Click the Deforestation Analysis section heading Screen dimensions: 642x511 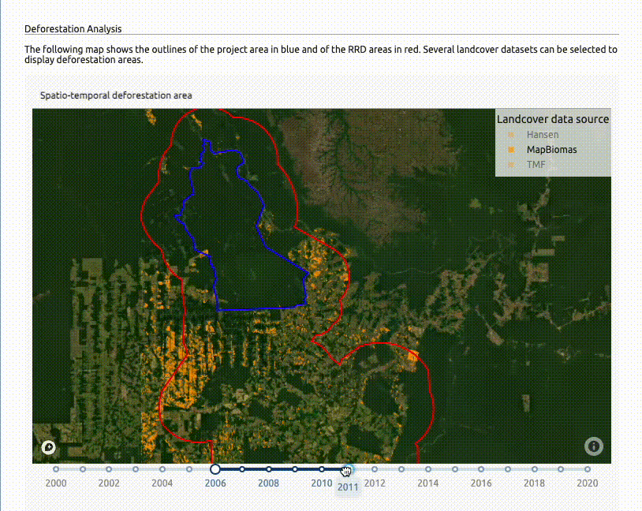click(73, 29)
